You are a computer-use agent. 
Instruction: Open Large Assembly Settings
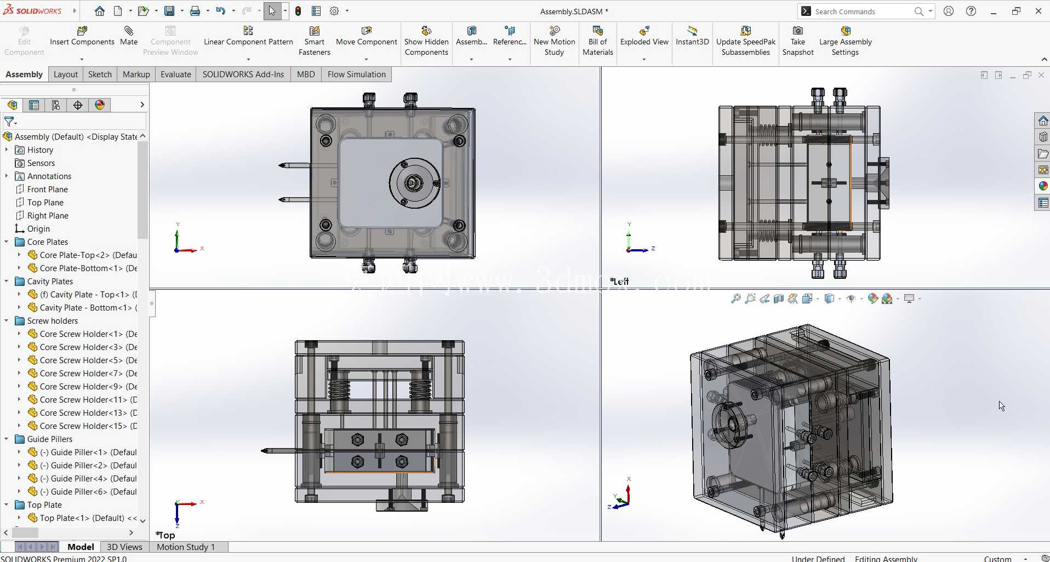846,41
